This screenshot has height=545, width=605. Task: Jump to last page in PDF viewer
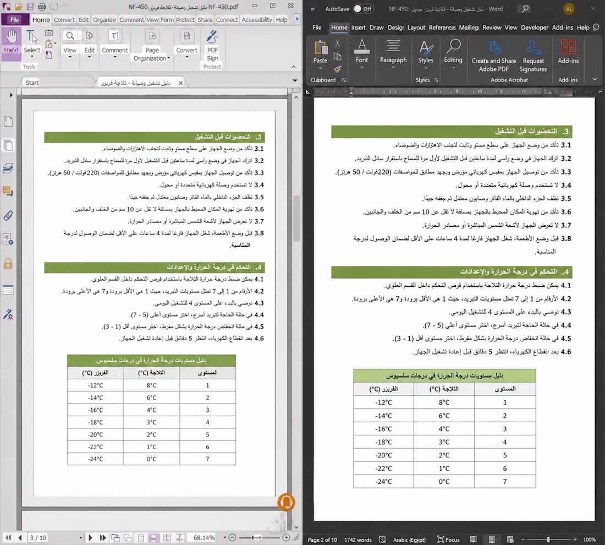pyautogui.click(x=103, y=537)
